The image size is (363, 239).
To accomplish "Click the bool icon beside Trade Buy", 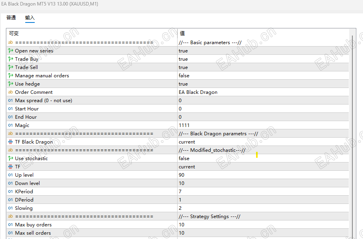I will (x=10, y=59).
